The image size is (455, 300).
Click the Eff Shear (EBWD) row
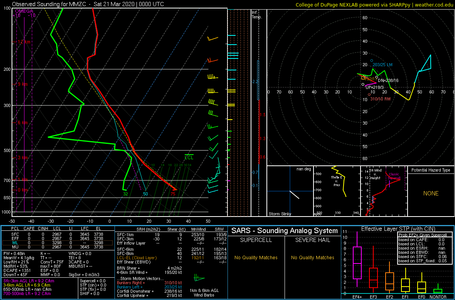pos(171,262)
